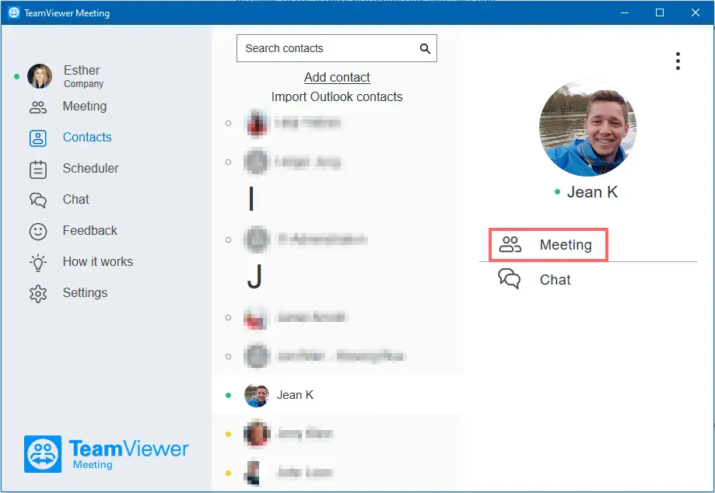The height and width of the screenshot is (493, 715).
Task: Click the Contacts card icon
Action: pyautogui.click(x=38, y=138)
